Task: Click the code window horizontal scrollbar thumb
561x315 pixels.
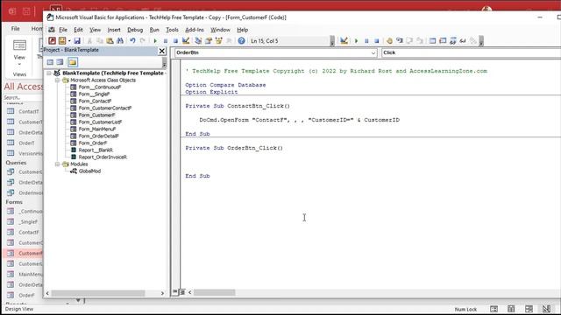Action: (214, 292)
